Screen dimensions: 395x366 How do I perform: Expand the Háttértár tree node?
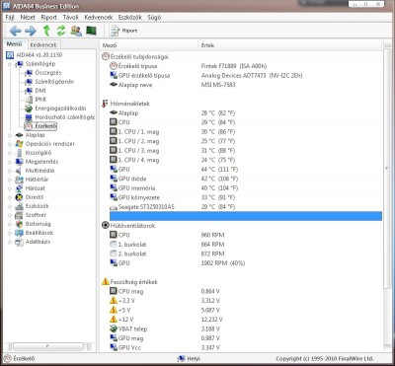click(10, 180)
